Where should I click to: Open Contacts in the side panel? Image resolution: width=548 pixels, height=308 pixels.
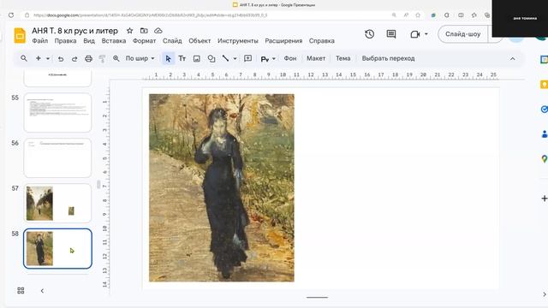545,133
